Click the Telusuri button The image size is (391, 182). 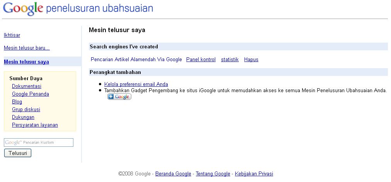pos(18,153)
